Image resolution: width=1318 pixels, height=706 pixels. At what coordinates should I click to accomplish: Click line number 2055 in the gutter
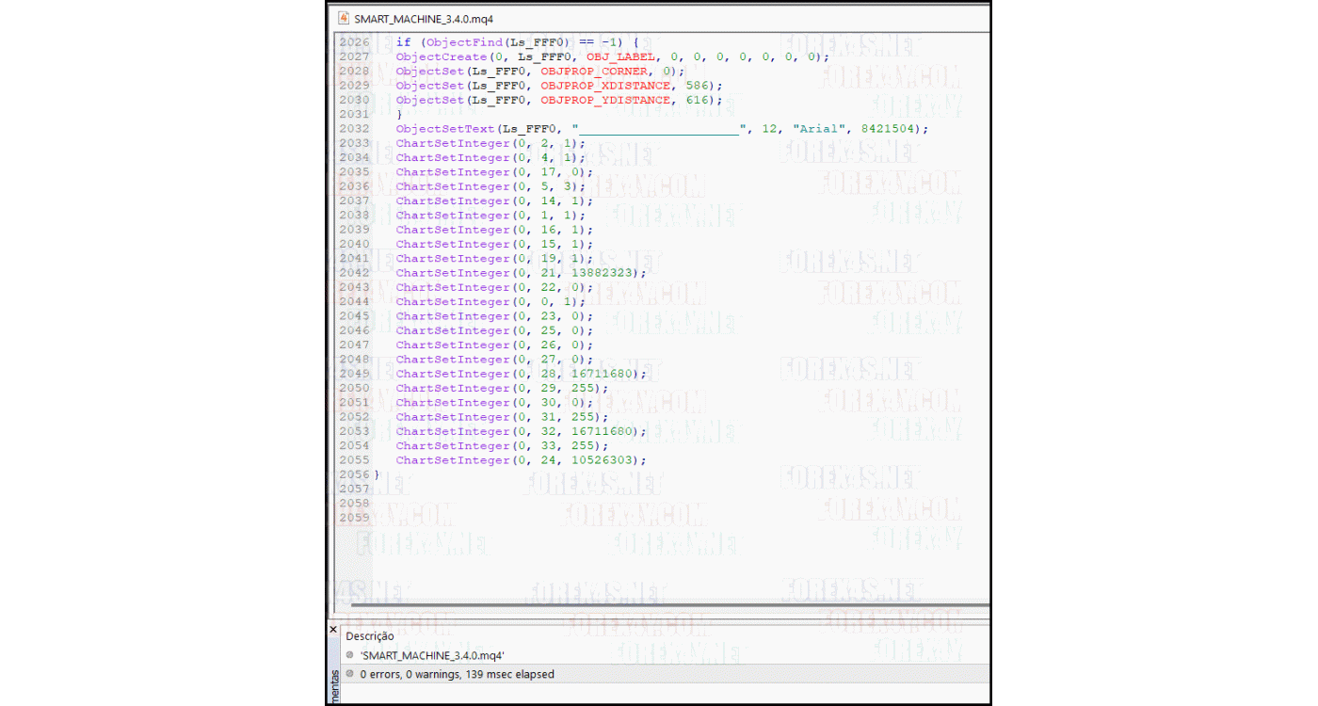click(x=354, y=460)
